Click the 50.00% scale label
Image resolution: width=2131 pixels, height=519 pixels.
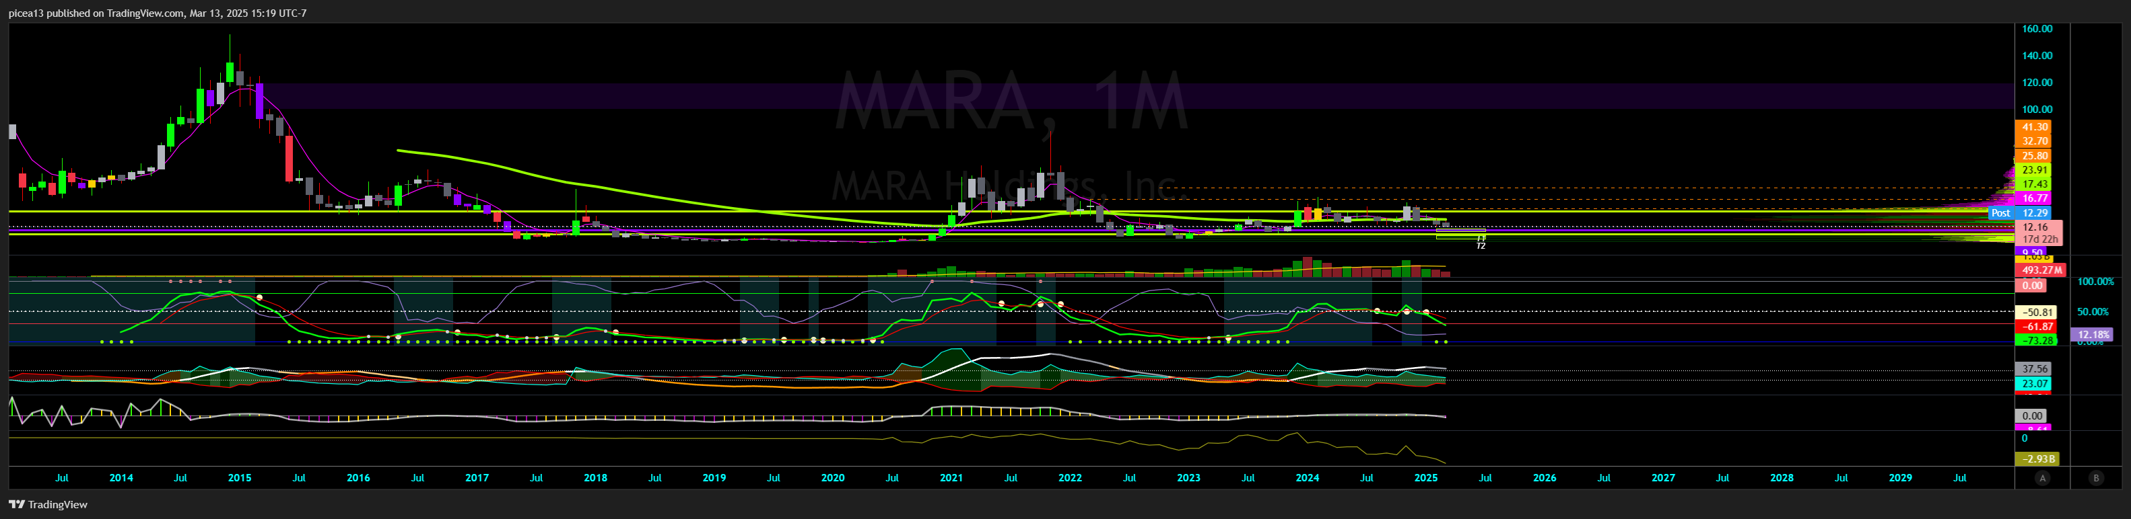pyautogui.click(x=2094, y=311)
